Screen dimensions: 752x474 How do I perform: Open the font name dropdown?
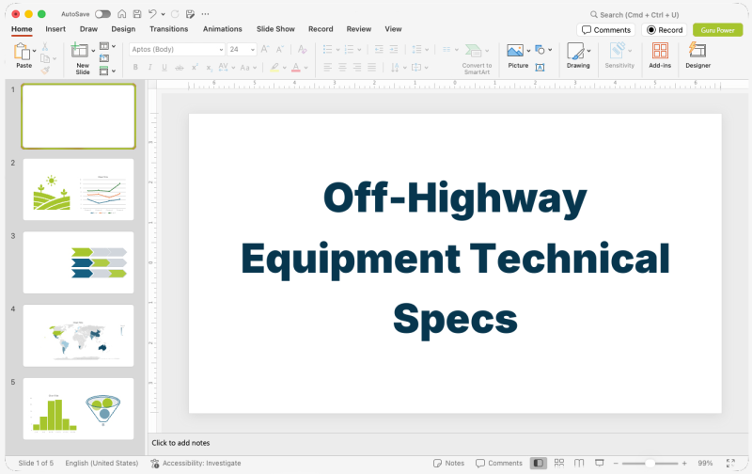click(x=221, y=50)
